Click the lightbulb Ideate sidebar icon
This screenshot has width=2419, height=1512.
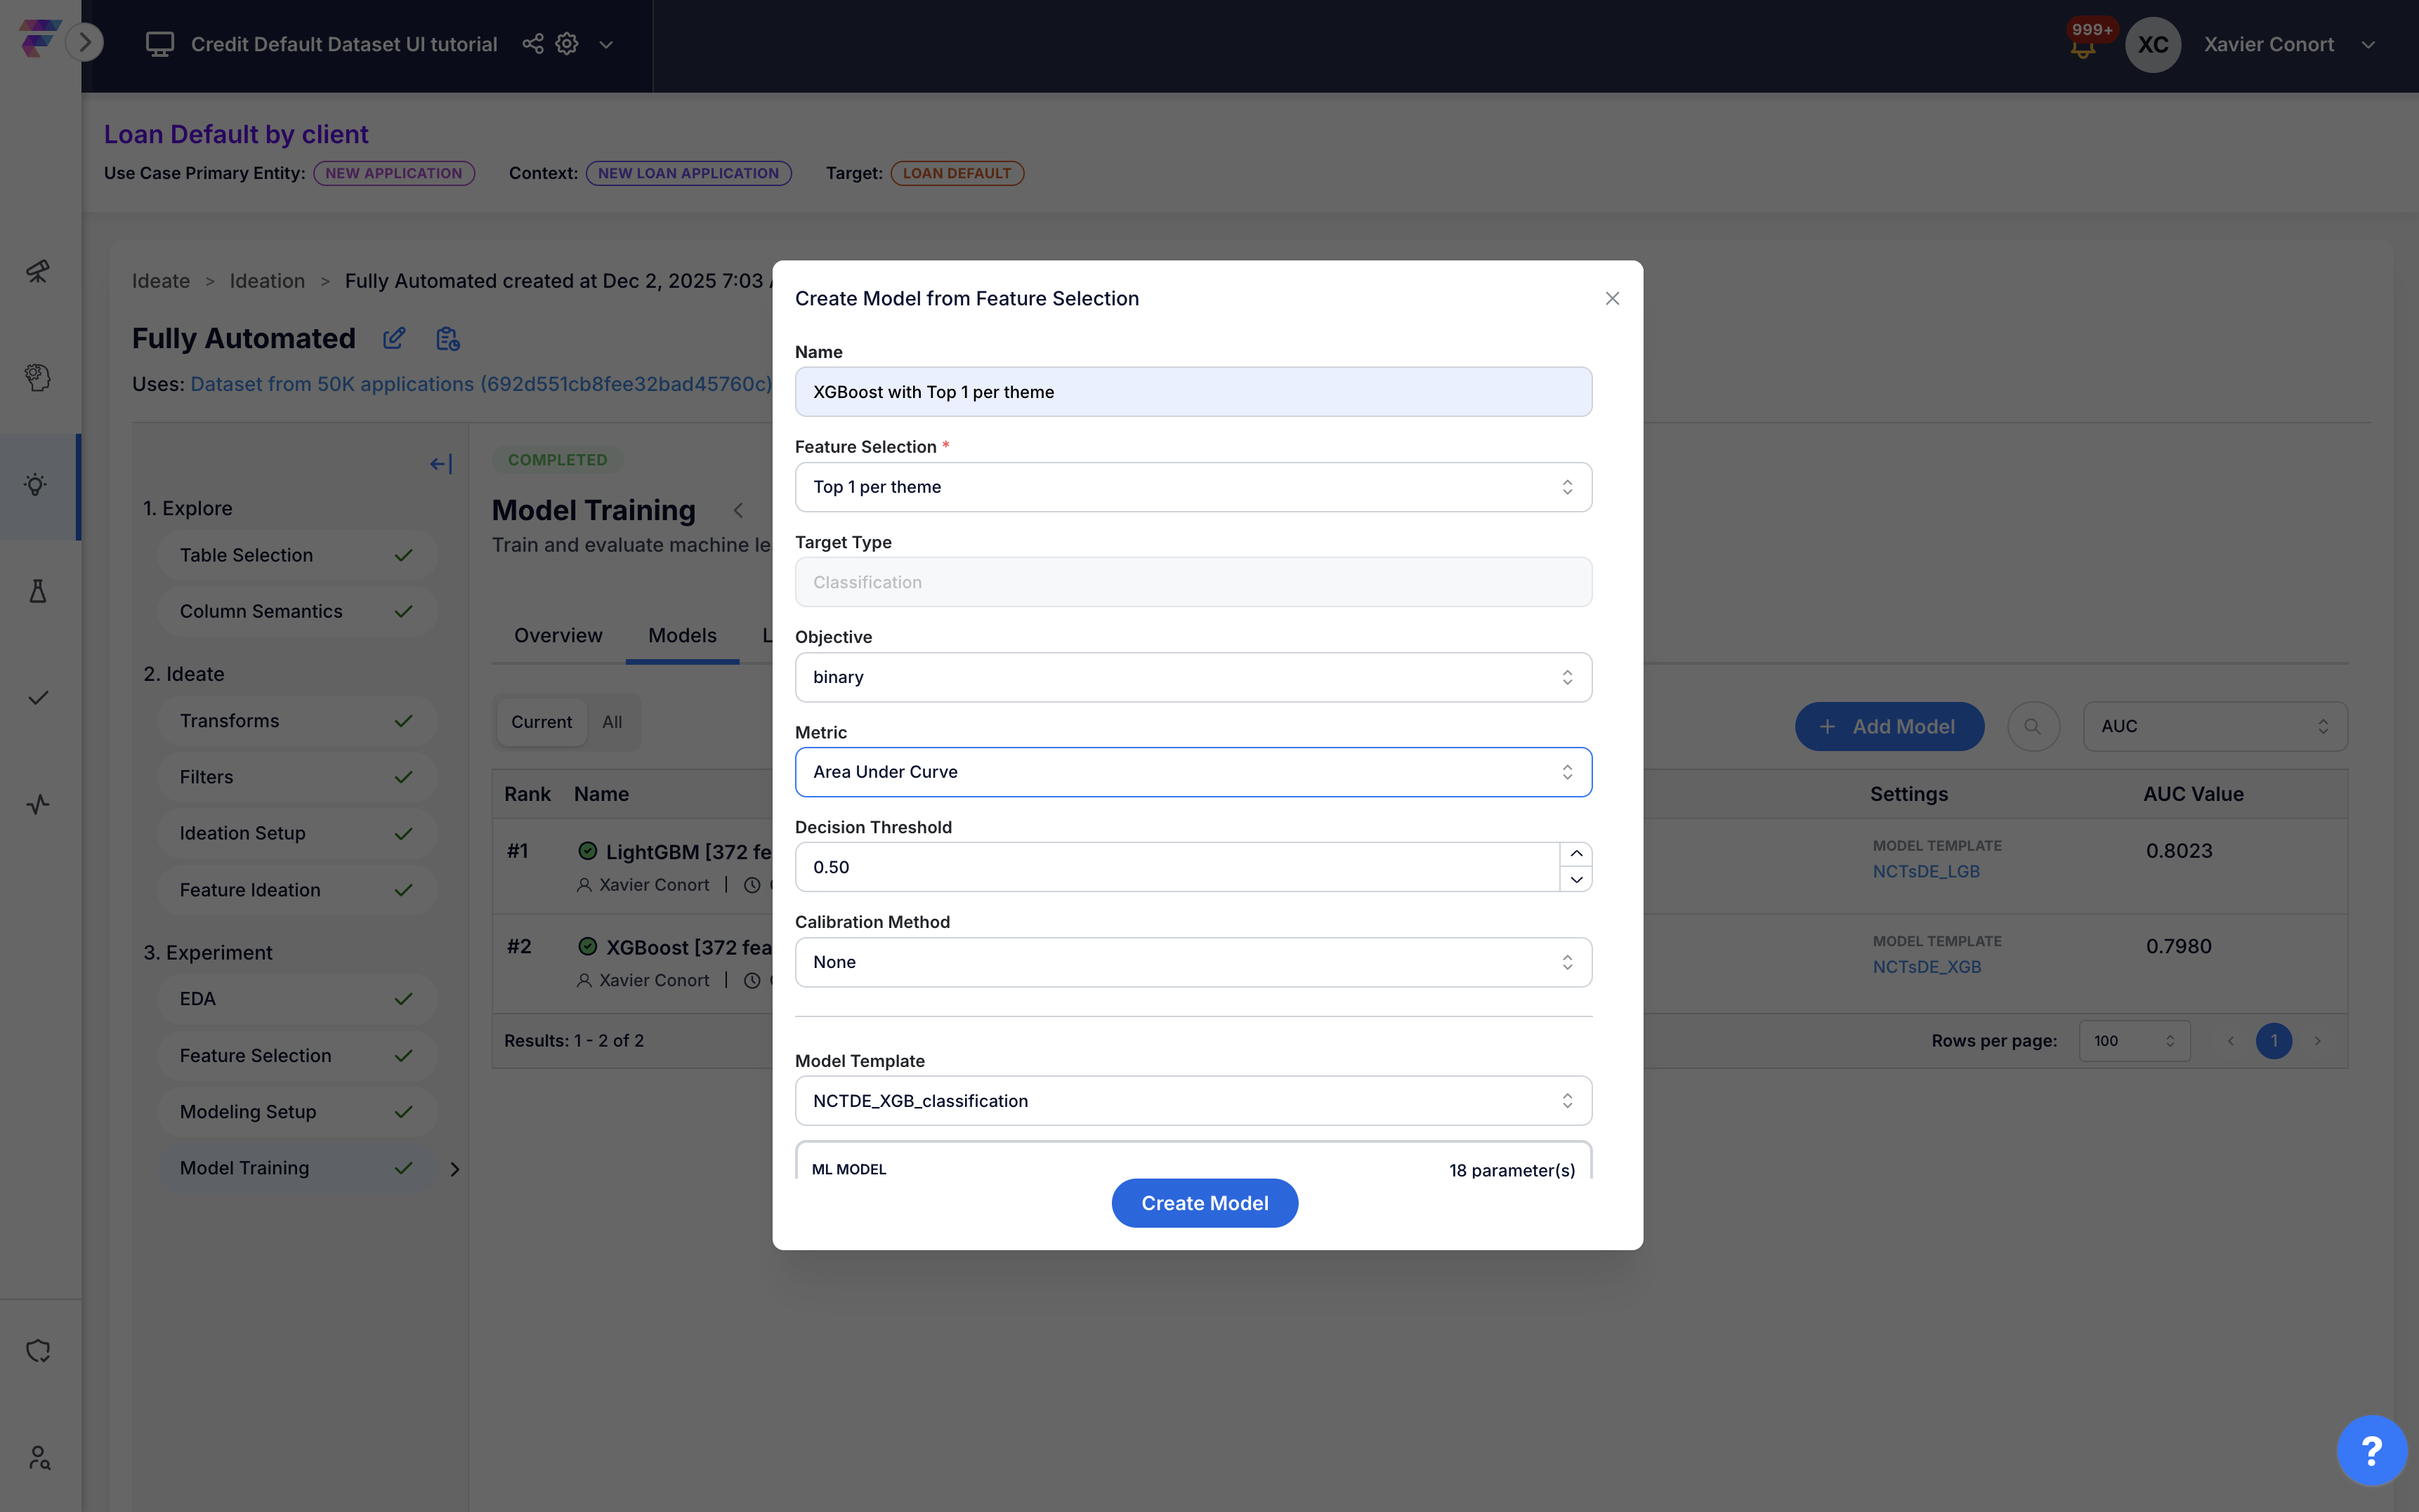(37, 486)
